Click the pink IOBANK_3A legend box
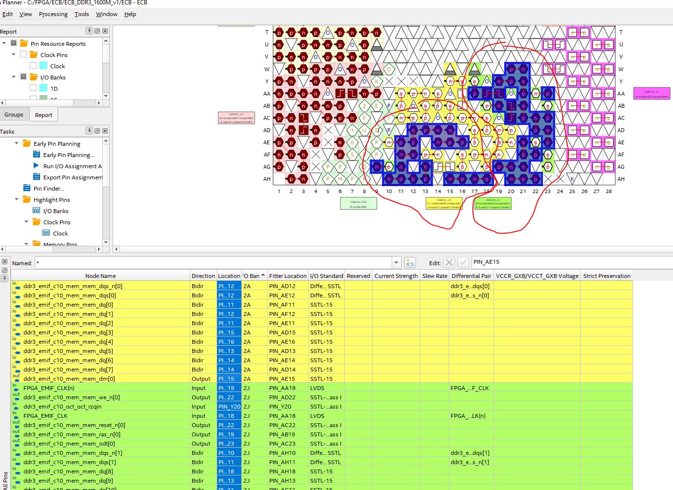The width and height of the screenshot is (673, 490). pos(237,118)
